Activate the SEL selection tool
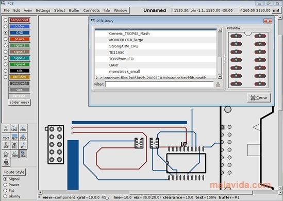The width and height of the screenshot is (283, 201). (23, 154)
